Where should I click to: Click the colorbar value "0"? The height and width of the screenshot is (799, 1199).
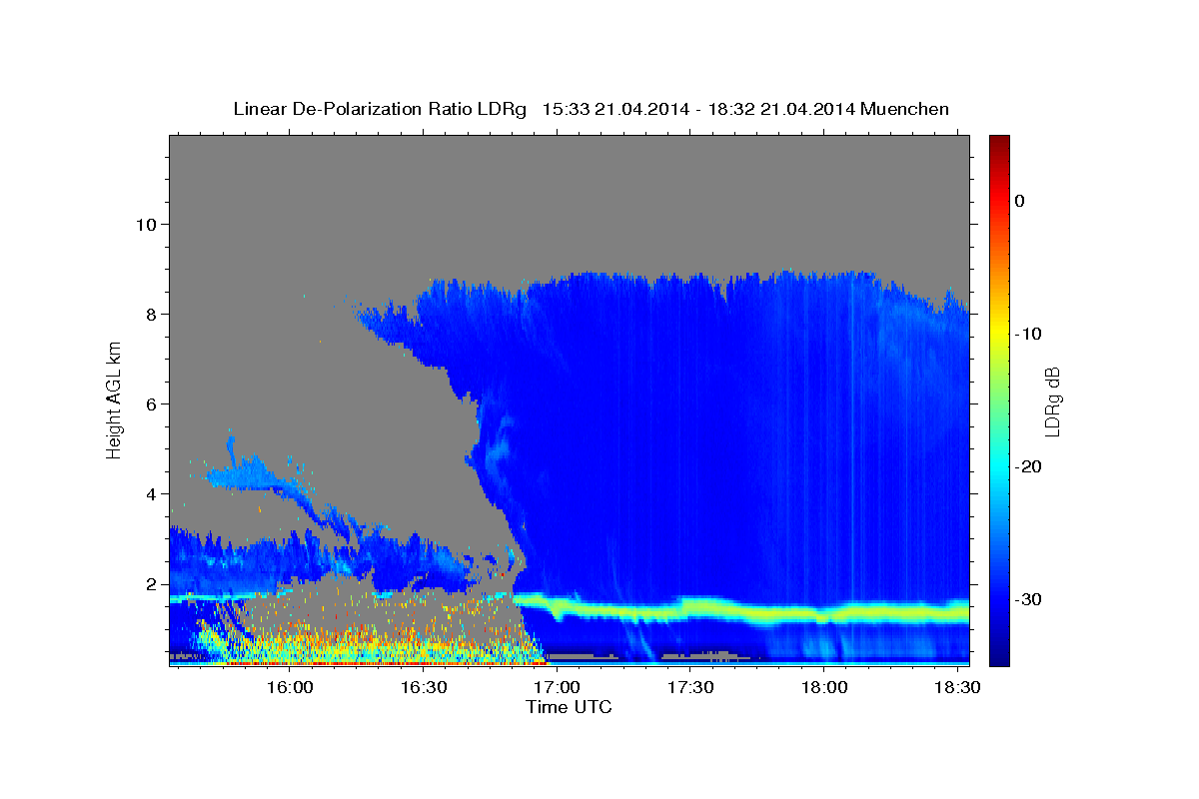point(1020,201)
